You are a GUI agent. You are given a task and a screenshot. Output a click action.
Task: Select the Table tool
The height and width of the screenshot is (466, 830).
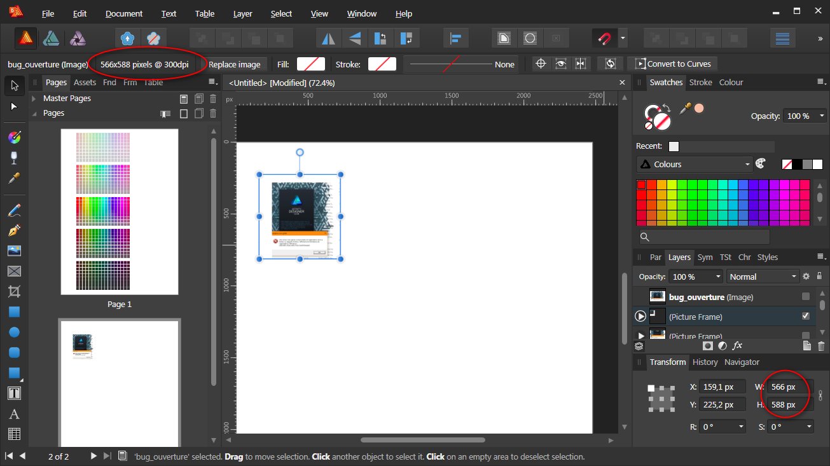click(x=14, y=434)
